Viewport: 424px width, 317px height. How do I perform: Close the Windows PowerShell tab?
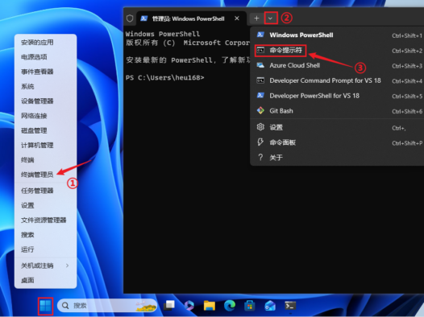[237, 19]
